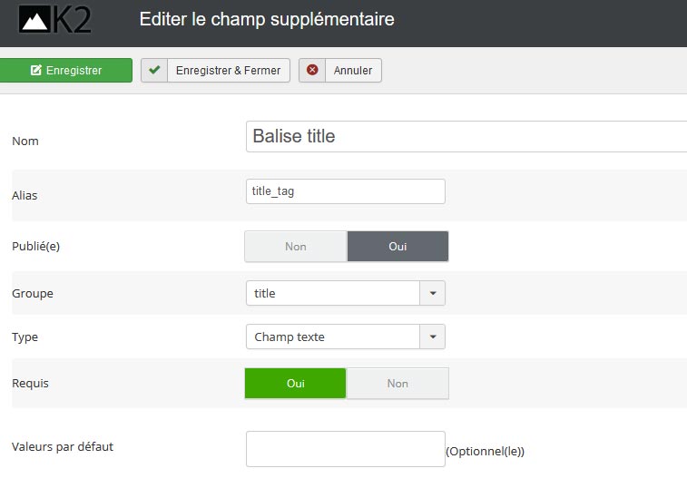This screenshot has height=488, width=687.
Task: Click the Valeurs par défaut label
Action: tap(63, 447)
